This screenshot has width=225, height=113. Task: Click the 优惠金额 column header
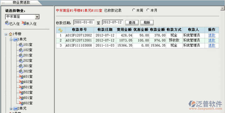(x=141, y=30)
